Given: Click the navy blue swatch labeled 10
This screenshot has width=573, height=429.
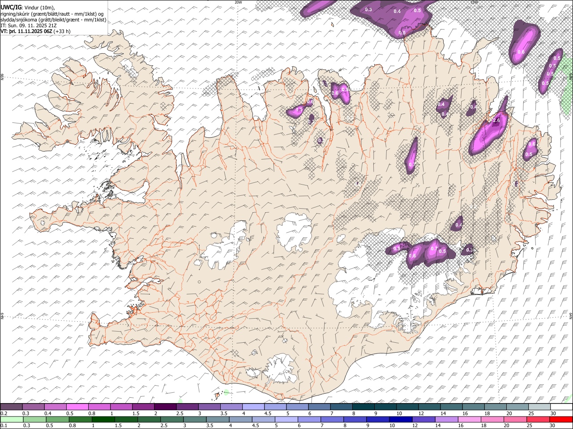Looking at the screenshot, I should [x=400, y=420].
